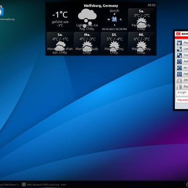The height and width of the screenshot is (188, 188).
Task: Open the Login link in the Bahn widget
Action: click(x=182, y=92)
